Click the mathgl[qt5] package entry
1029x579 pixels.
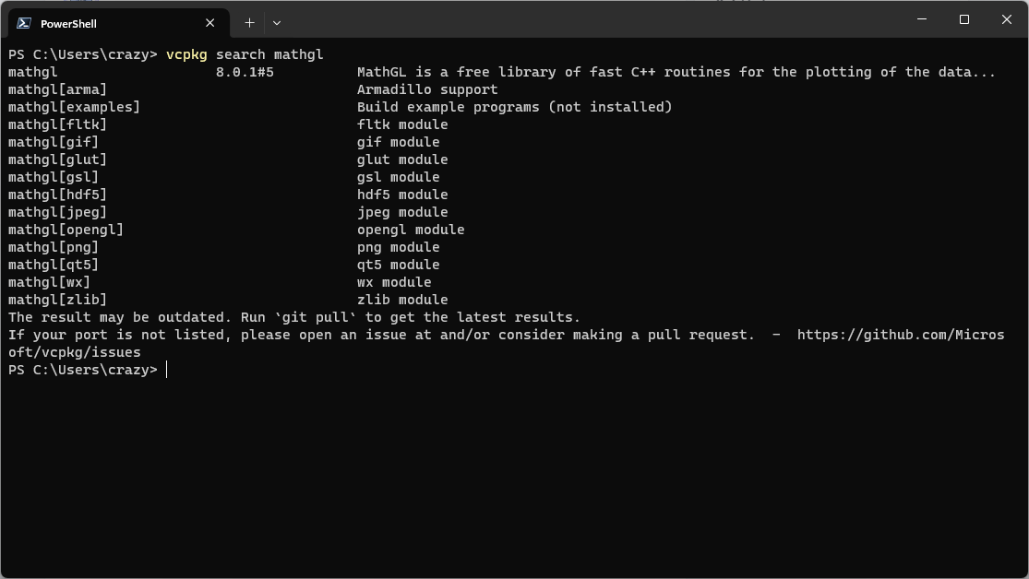tap(53, 265)
